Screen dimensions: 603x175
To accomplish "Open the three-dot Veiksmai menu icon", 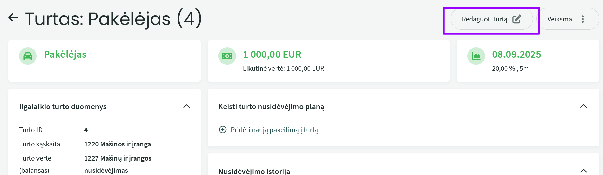I will [583, 19].
